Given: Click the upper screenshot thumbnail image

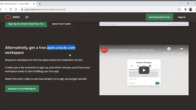Looking at the screenshot, I should tap(144, 24).
